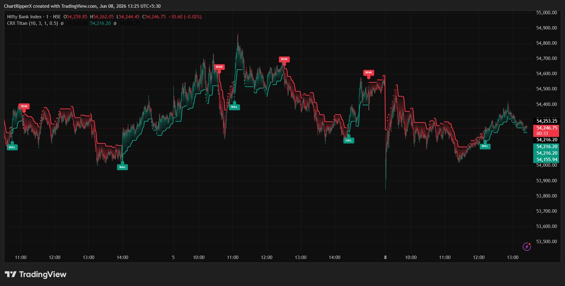The width and height of the screenshot is (565, 286).
Task: Click the 53,700.00 price axis label
Action: 547,211
